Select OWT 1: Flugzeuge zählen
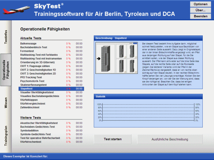Image resolution: width=214 pixels, height=160 pixels. click(51, 66)
